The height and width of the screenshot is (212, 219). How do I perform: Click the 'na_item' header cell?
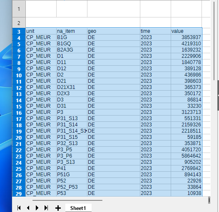[72, 31]
